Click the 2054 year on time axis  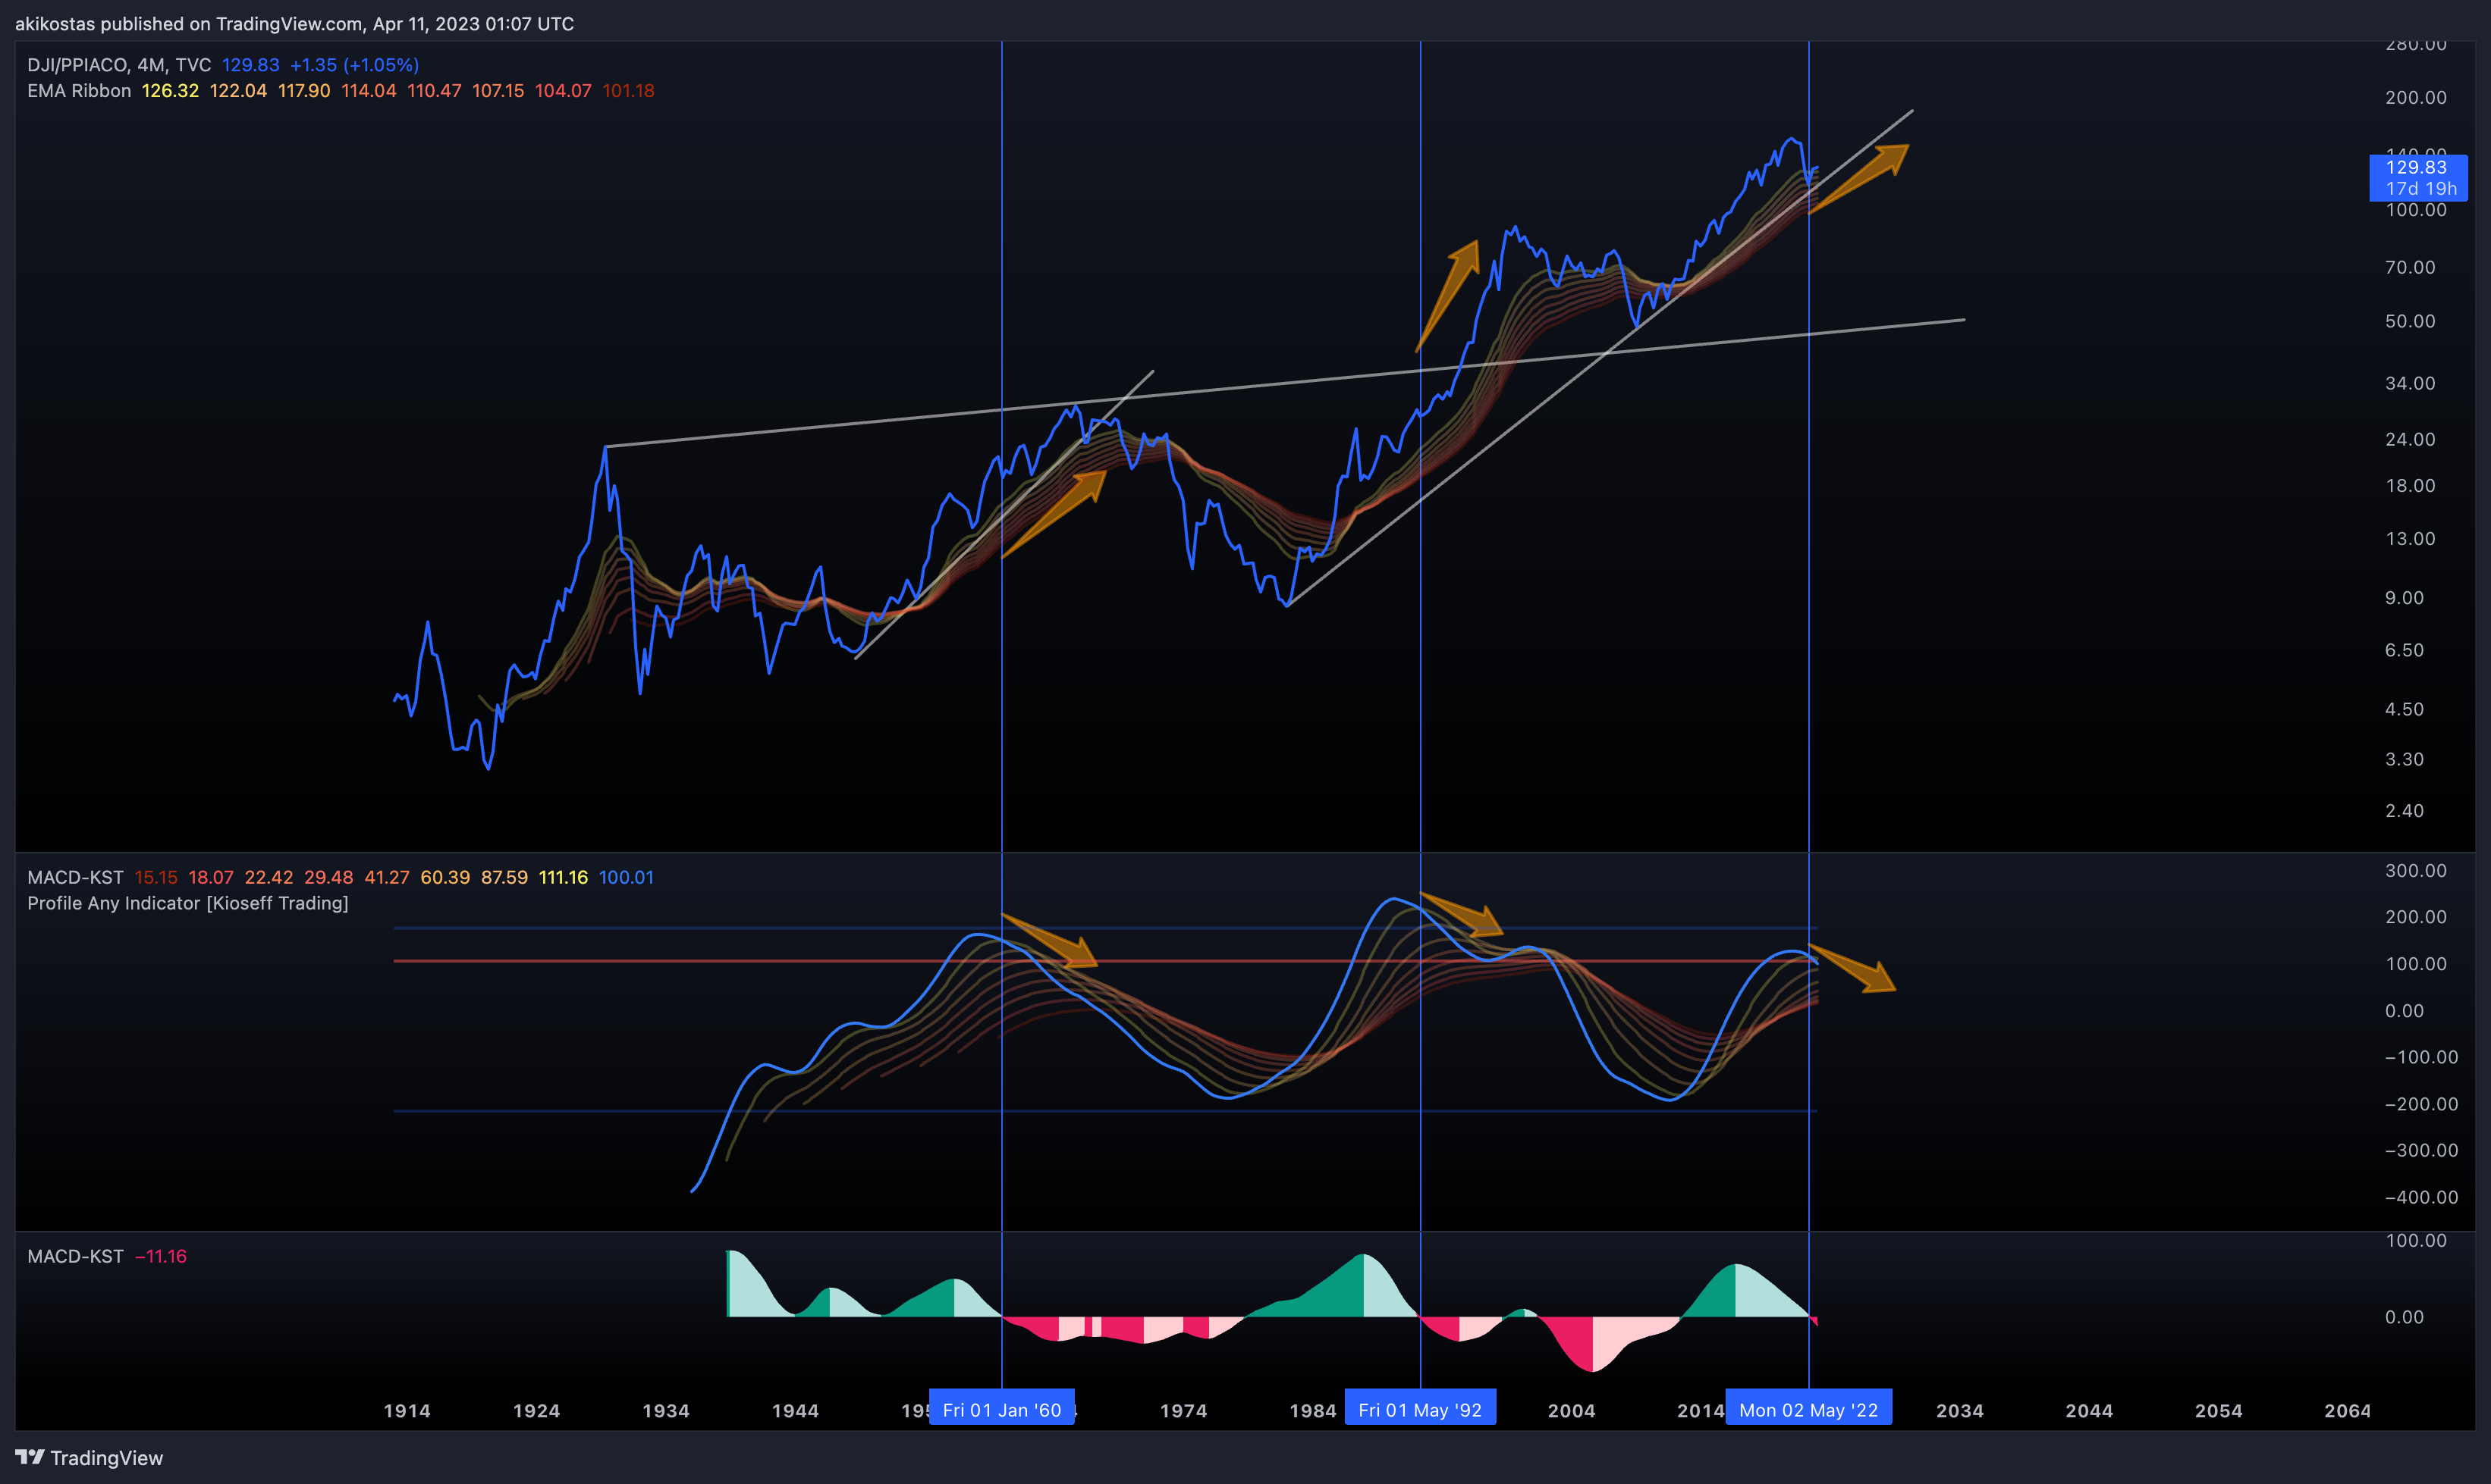2219,1411
